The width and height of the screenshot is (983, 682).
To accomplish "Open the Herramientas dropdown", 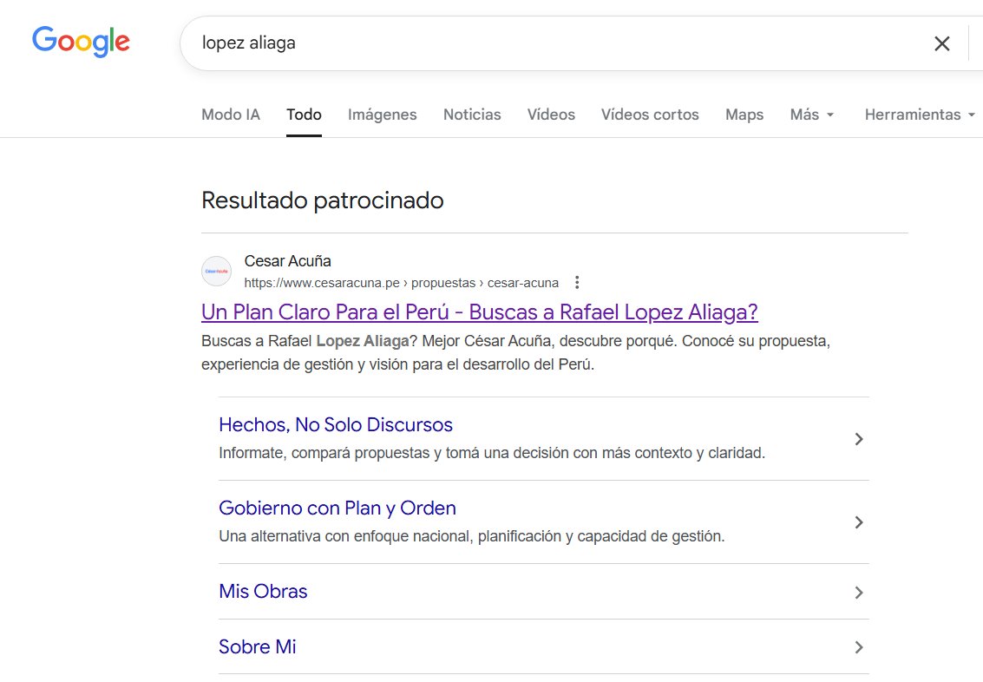I will click(x=920, y=115).
